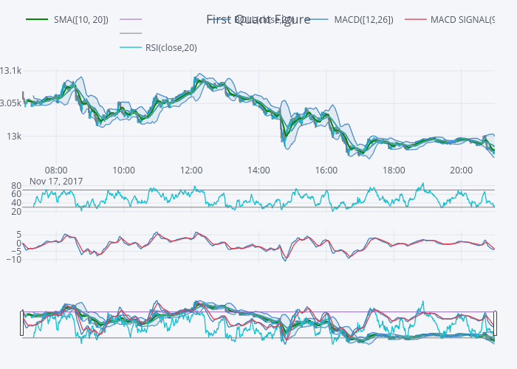Click the 13.1k price axis label

point(11,71)
